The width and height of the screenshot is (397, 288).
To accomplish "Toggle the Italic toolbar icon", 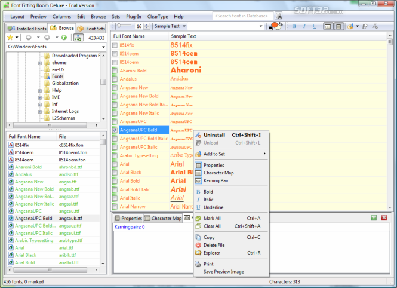I will tap(304, 26).
